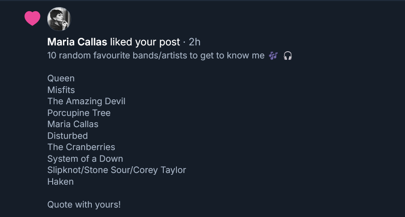Image resolution: width=405 pixels, height=217 pixels.
Task: Click 'Porcupine Tree' in the post
Action: coord(79,113)
